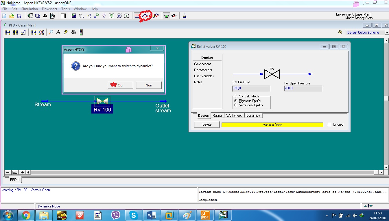389x221 pixels.
Task: Select Rigorous Cp/Cv calc mode
Action: 236,101
